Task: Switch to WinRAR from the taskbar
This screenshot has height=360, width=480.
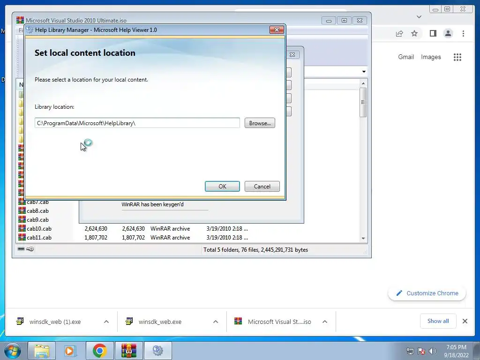Action: 128,351
